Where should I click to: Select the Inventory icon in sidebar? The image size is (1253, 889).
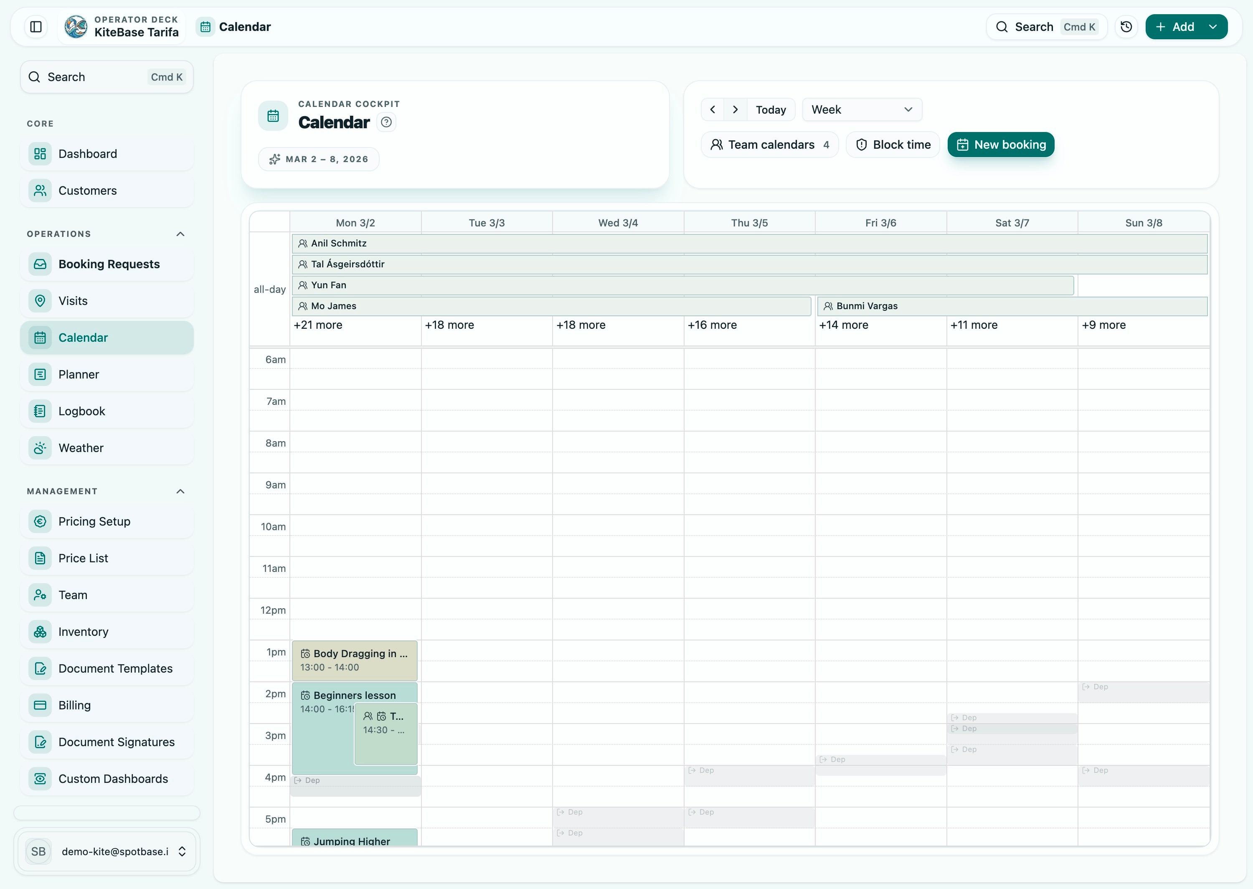[39, 631]
